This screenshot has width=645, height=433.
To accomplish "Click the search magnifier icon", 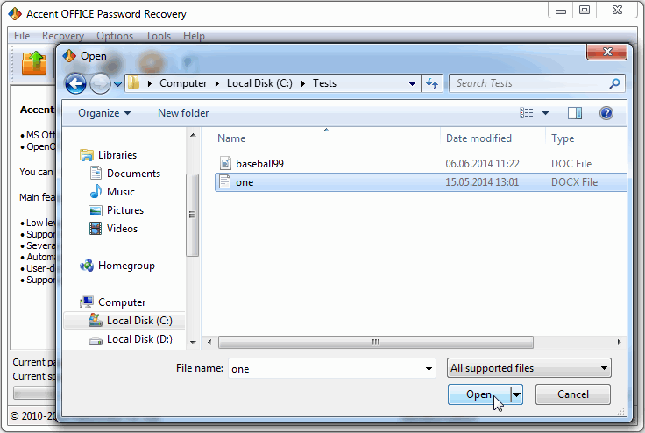I will [x=614, y=83].
